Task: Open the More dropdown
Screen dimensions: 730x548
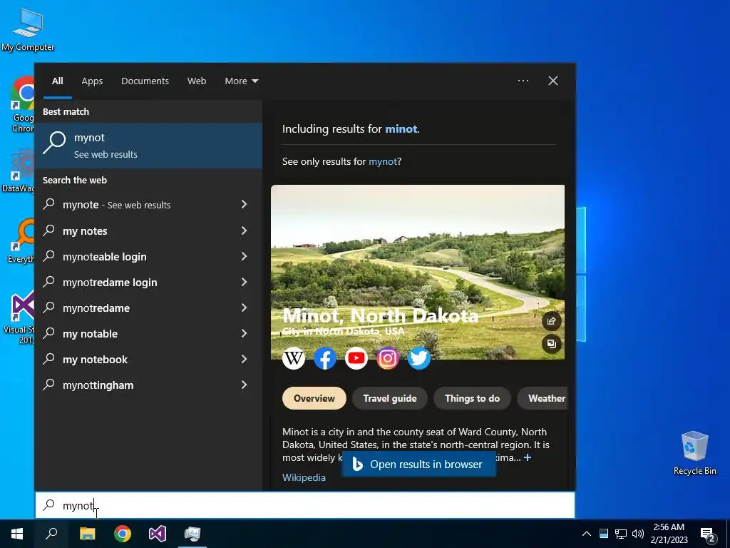Action: pos(241,81)
